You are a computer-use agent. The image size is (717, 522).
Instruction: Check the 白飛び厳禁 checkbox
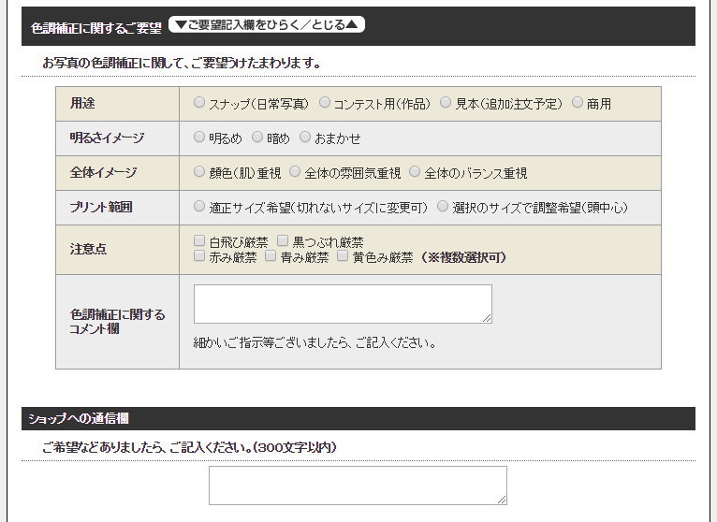click(x=199, y=240)
